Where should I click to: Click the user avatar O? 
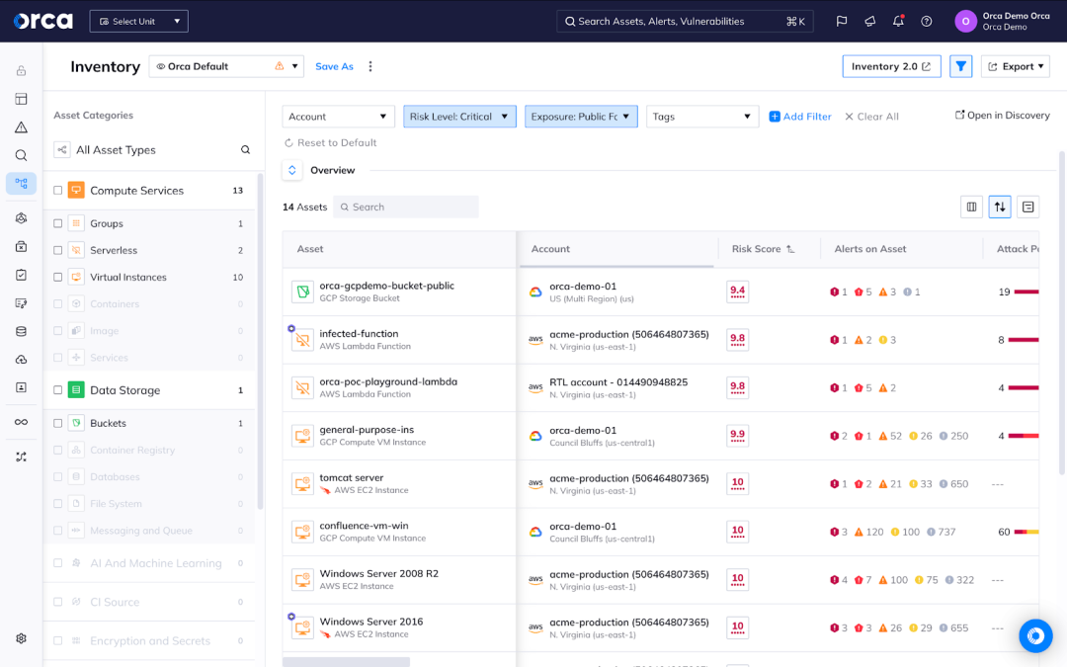pyautogui.click(x=965, y=21)
